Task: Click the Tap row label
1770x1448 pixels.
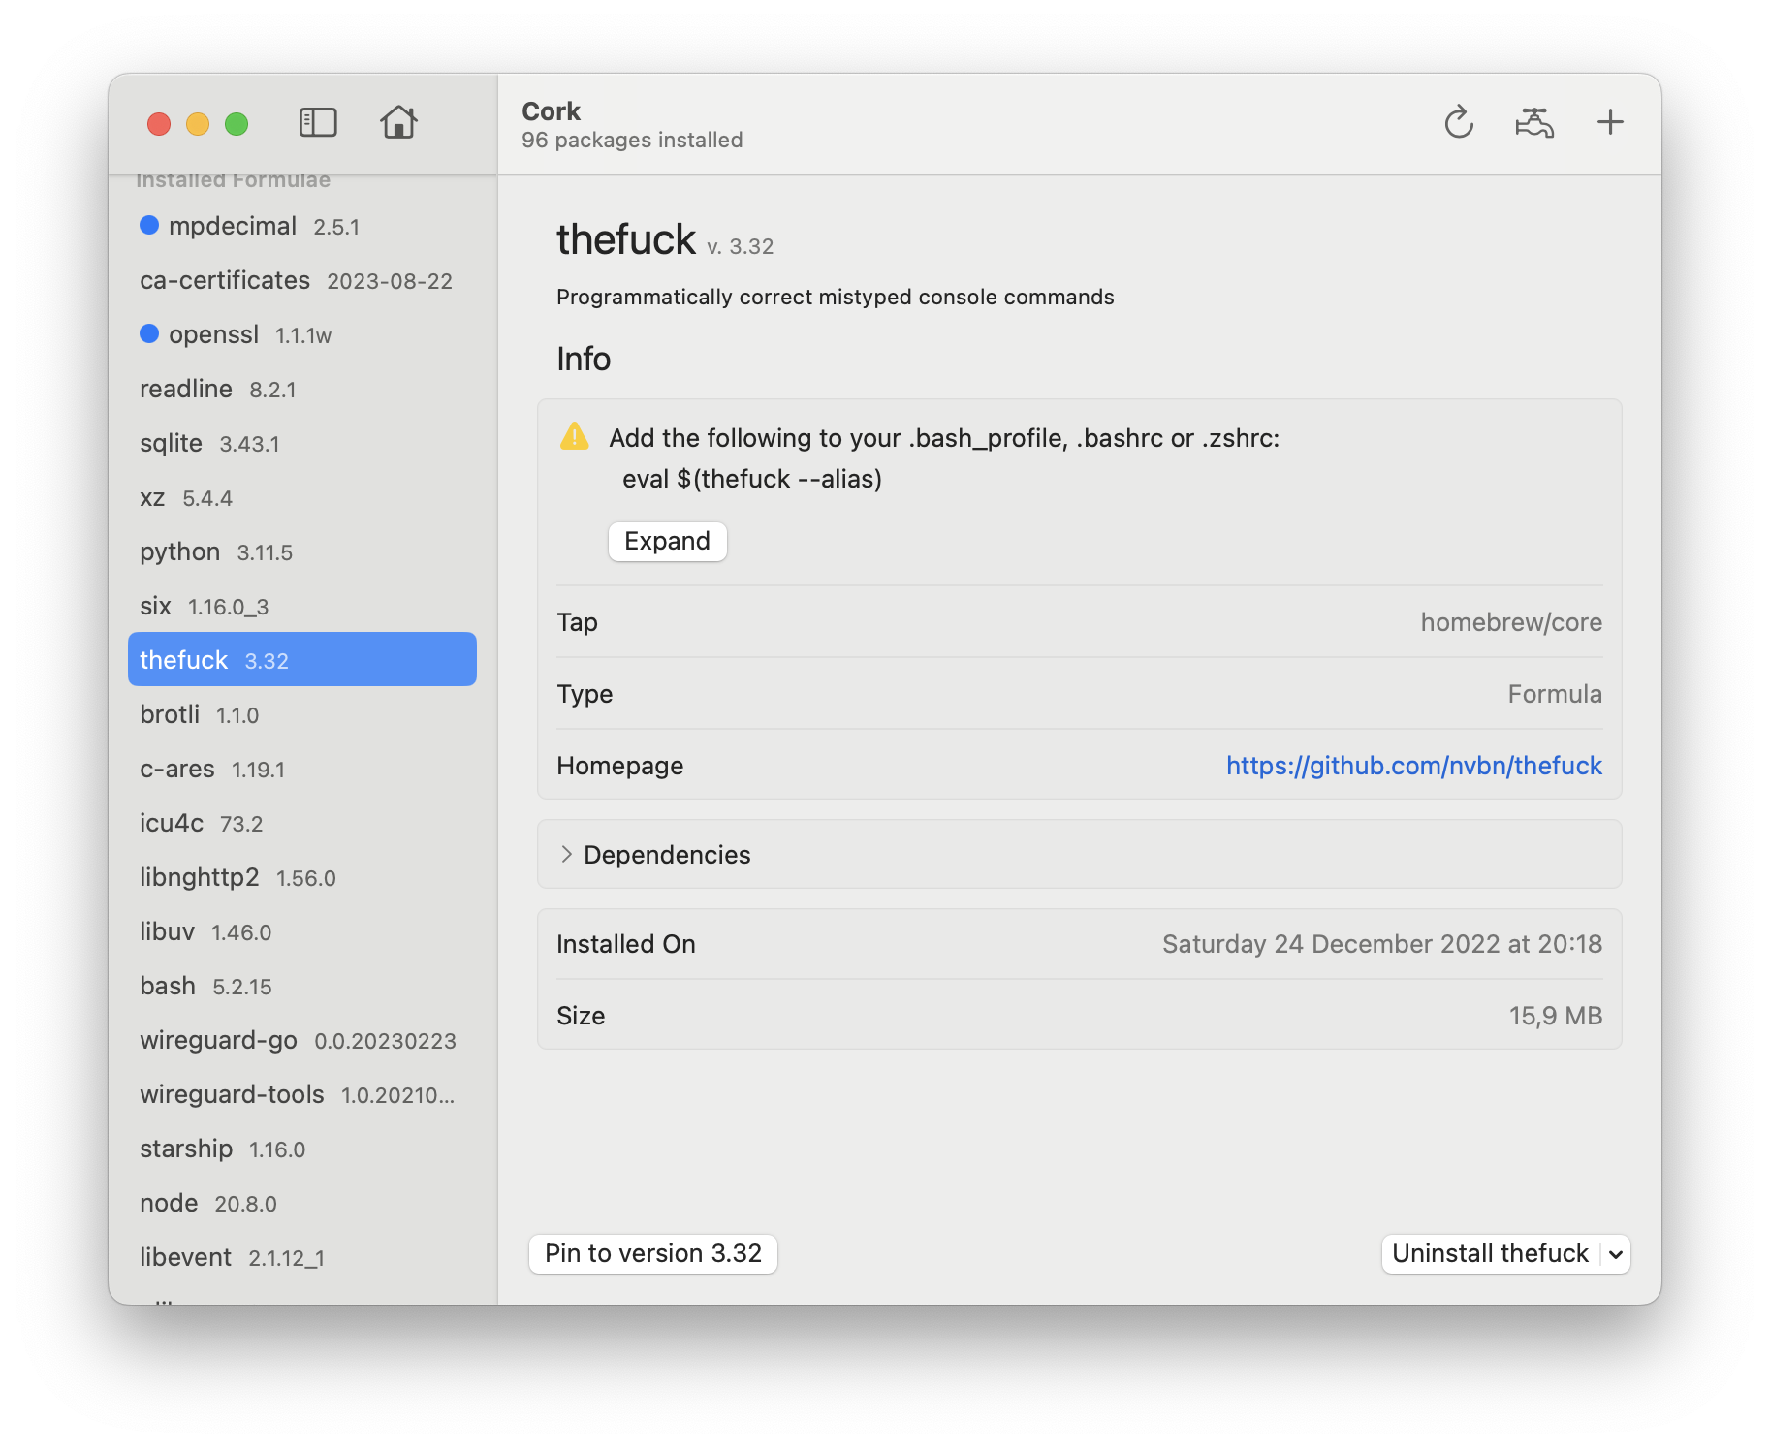Action: (x=577, y=622)
